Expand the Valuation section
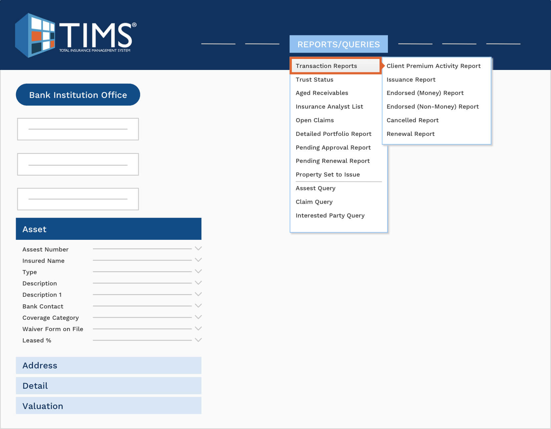This screenshot has height=429, width=551. coord(108,406)
